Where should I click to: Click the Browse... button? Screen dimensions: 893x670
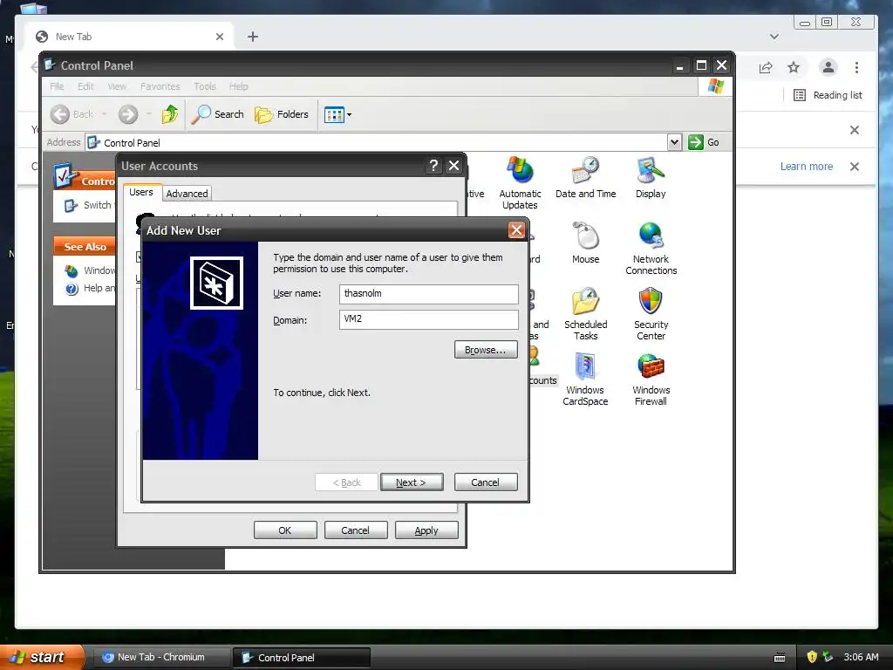486,350
